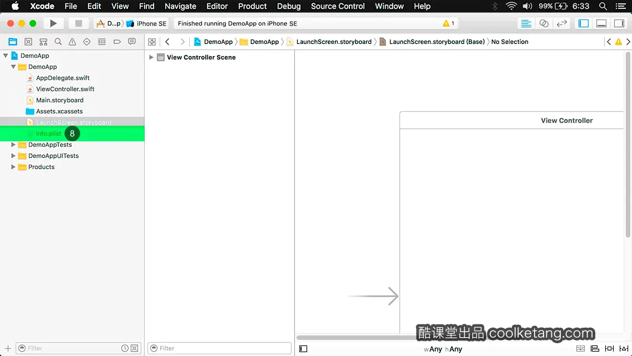Click LaunchScreen.storyboard (Base) breadcrumb
632x356 pixels.
coord(432,42)
